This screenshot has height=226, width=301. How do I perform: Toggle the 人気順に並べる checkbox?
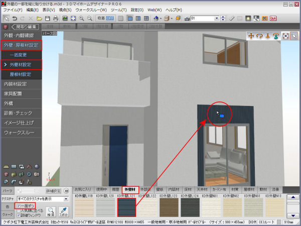tap(19, 210)
